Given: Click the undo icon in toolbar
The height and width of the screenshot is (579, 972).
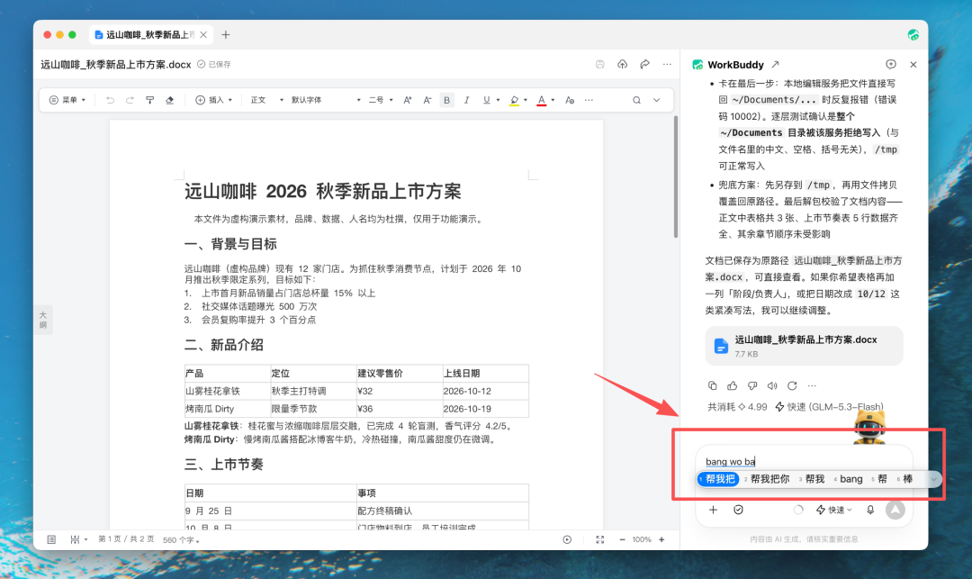Looking at the screenshot, I should point(110,100).
